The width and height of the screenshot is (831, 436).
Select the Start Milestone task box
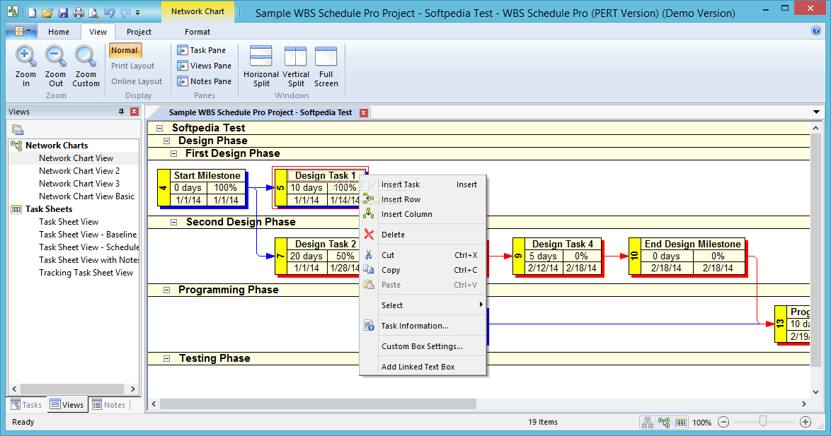pos(202,188)
